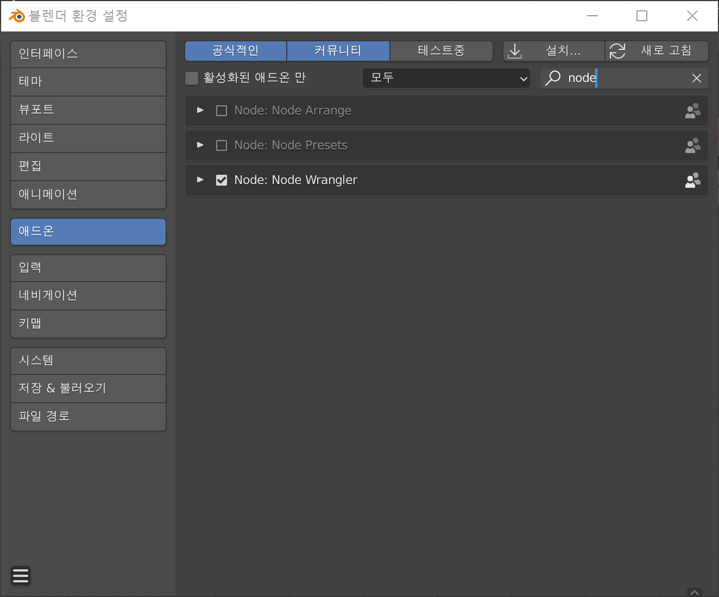Click into the node search field
The height and width of the screenshot is (597, 719).
(x=625, y=78)
